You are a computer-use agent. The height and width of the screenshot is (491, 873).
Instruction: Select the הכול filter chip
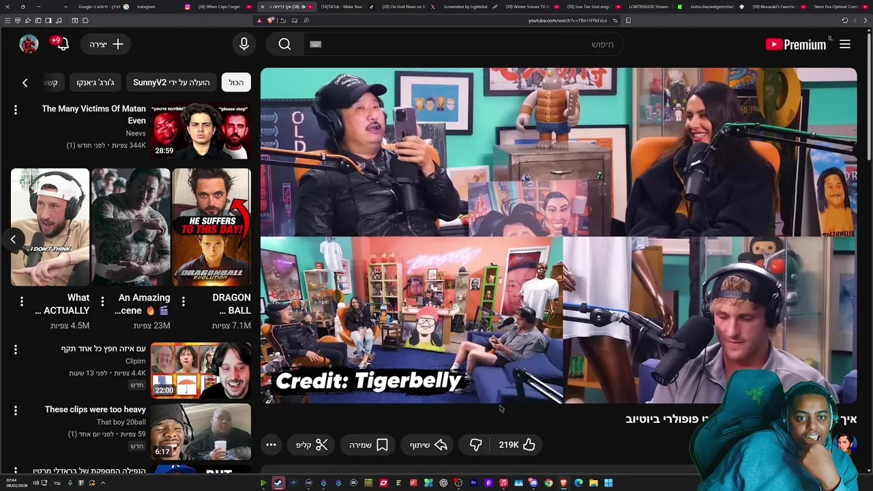point(236,83)
